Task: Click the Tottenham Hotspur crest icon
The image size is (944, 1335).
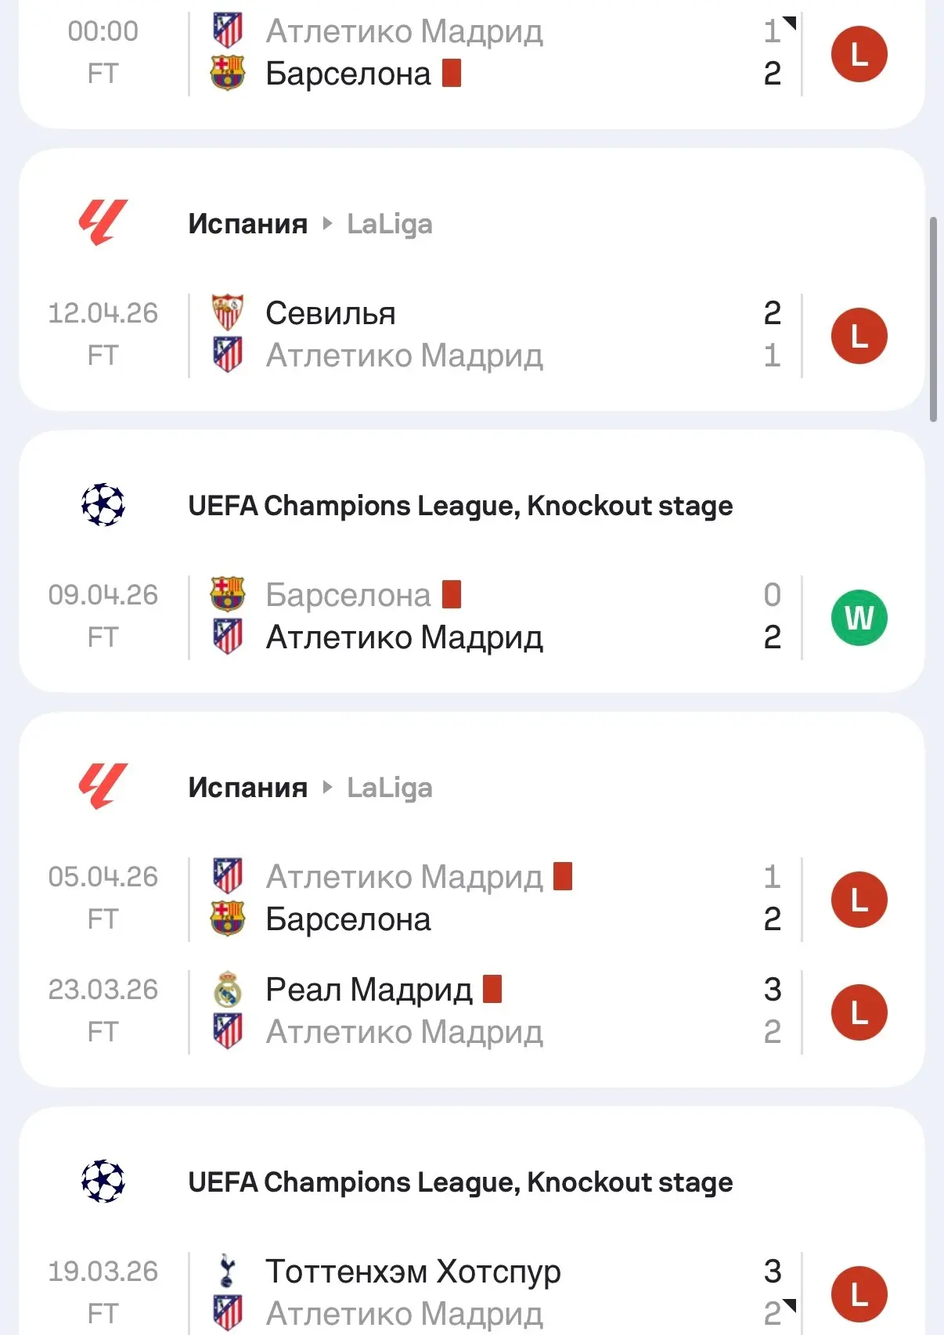Action: 228,1271
